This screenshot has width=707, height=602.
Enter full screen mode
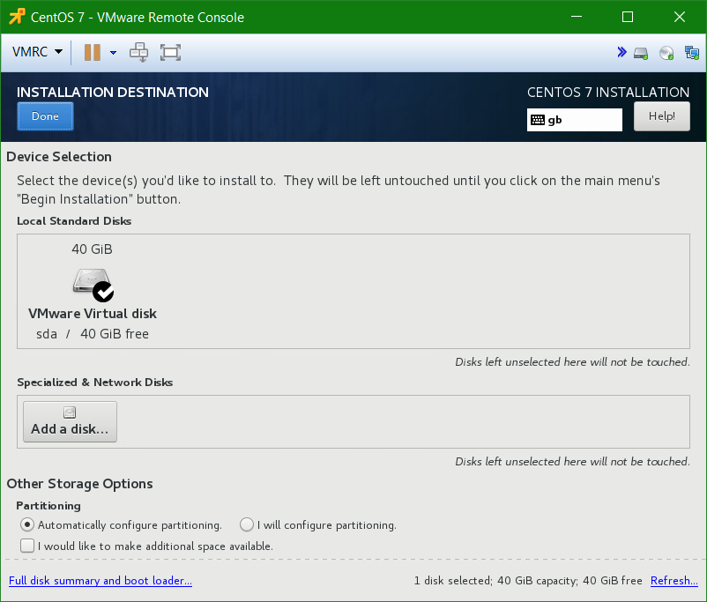click(170, 52)
